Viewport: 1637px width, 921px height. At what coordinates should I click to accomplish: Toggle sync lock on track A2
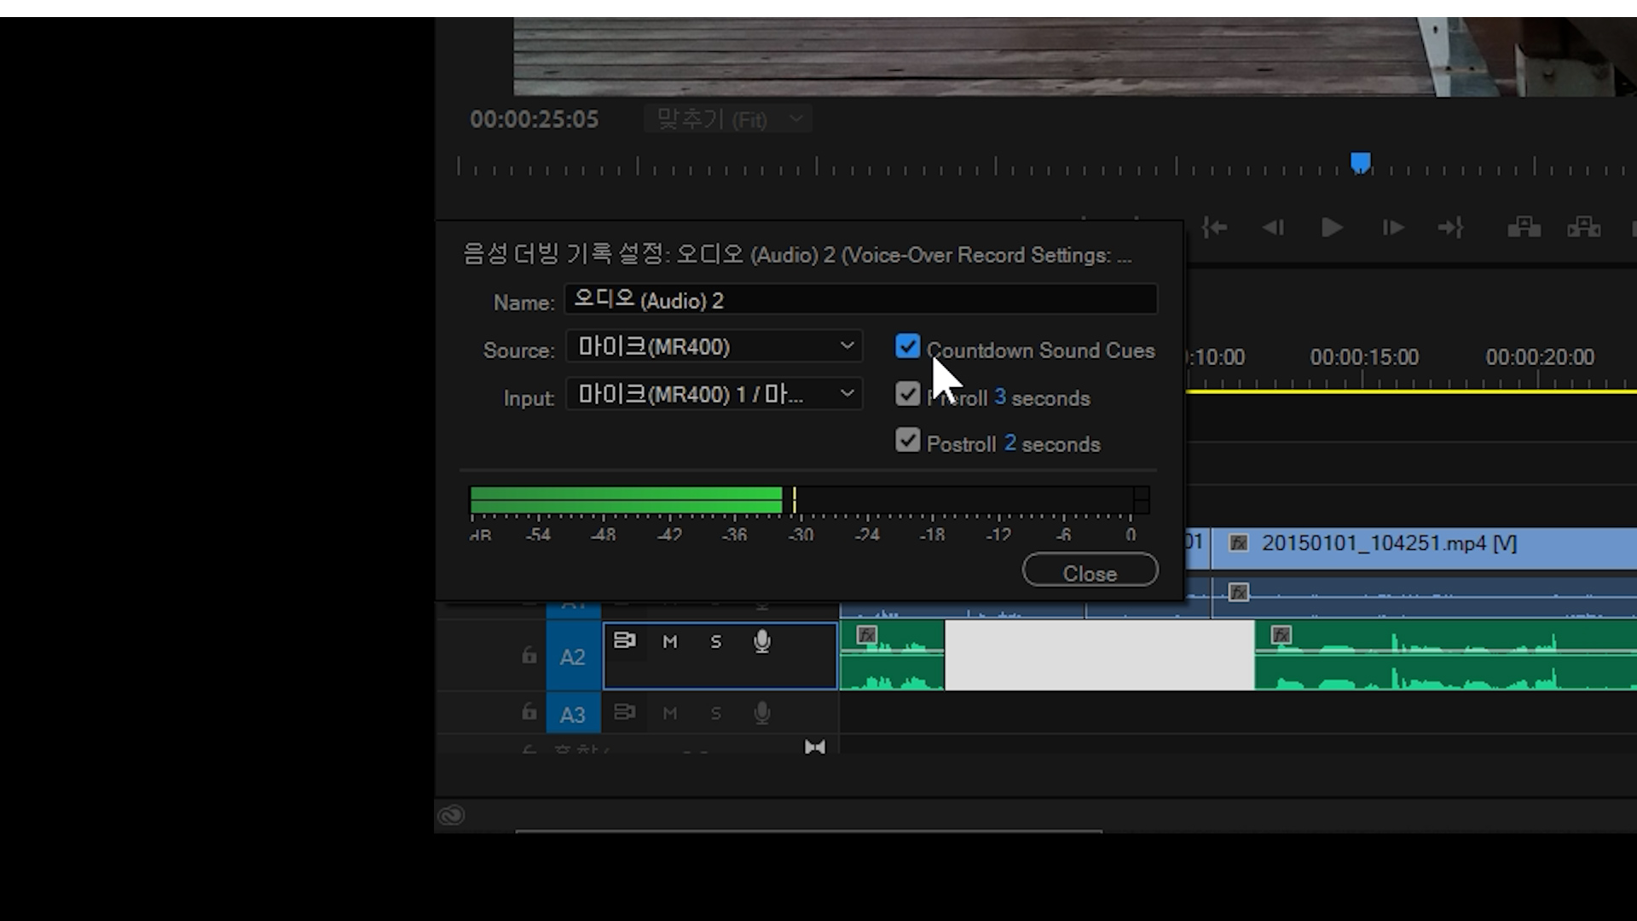tap(624, 640)
